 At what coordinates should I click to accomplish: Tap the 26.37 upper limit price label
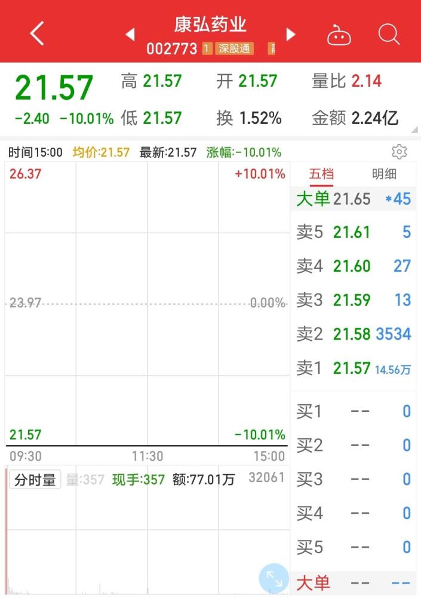tap(25, 174)
